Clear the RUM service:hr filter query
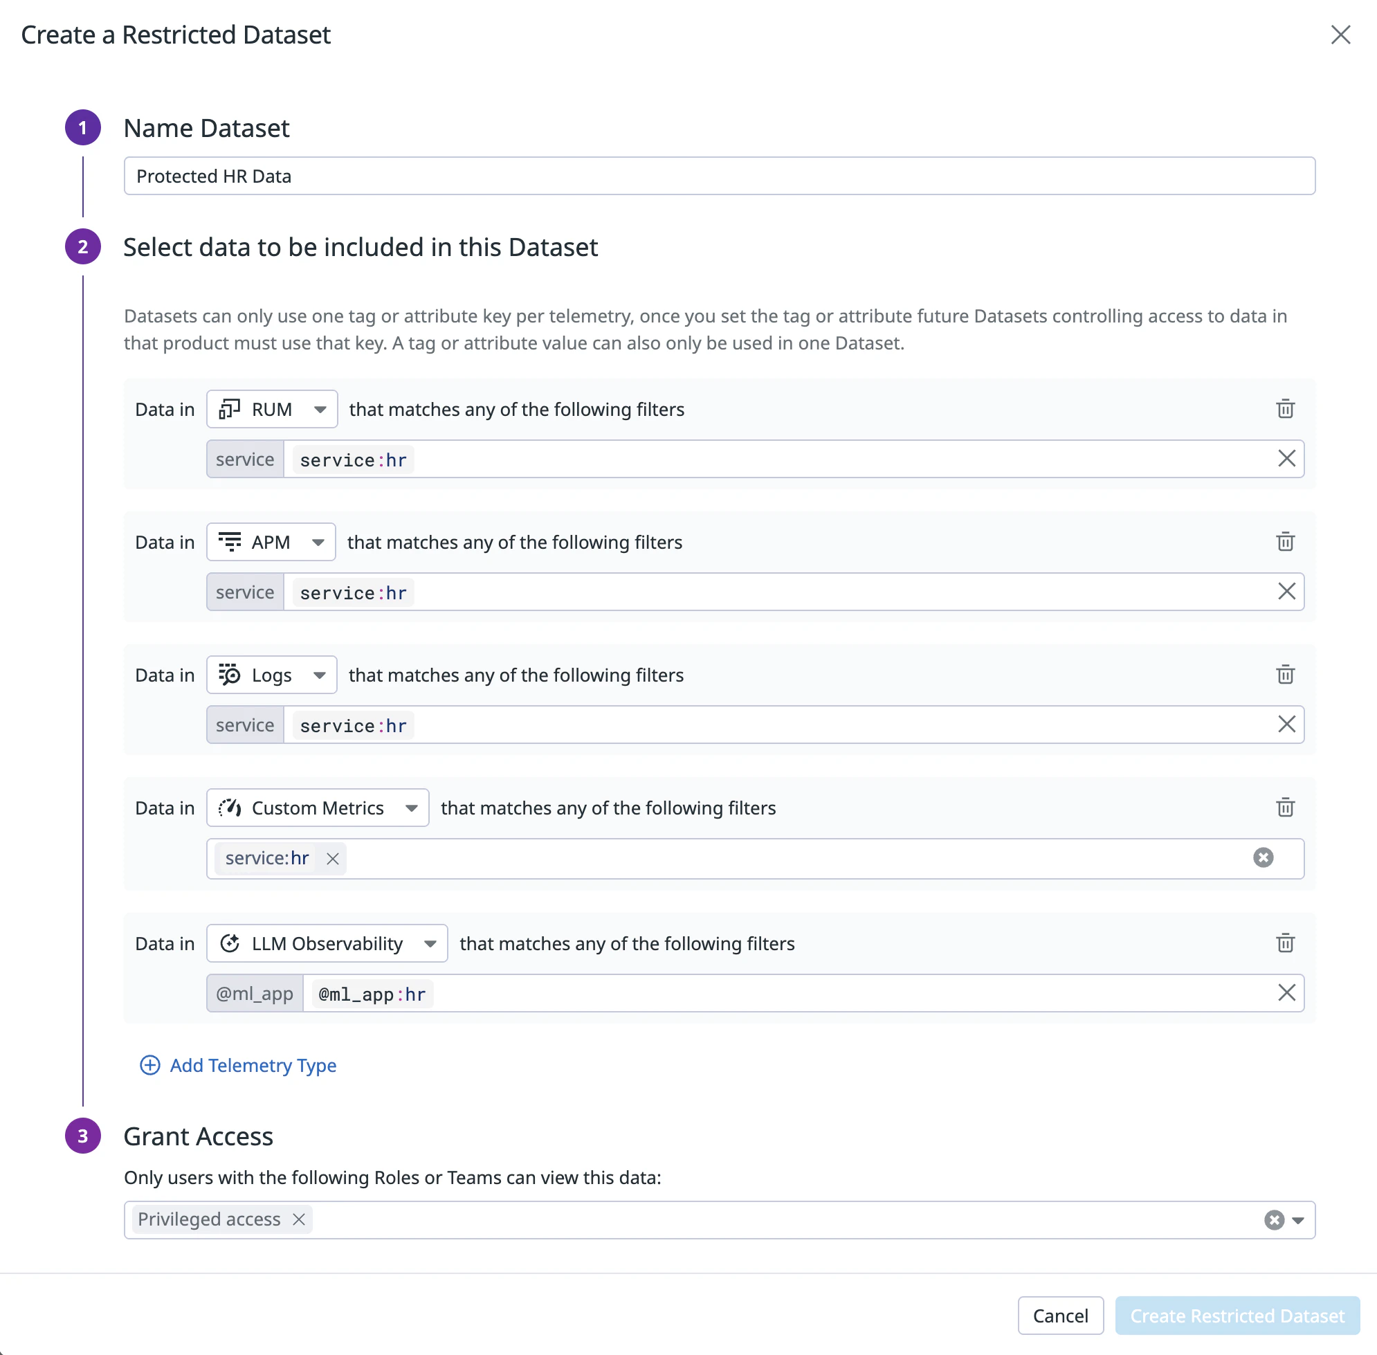Viewport: 1377px width, 1355px height. point(1286,459)
